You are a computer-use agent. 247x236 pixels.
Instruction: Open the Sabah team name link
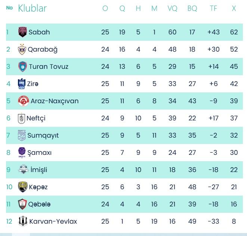pos(39,32)
